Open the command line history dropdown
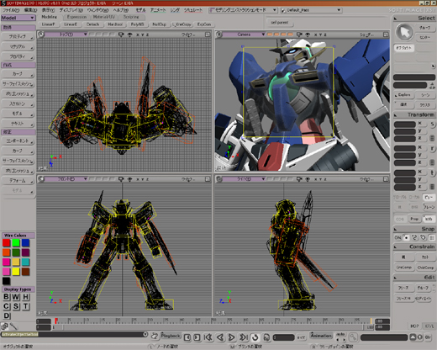Viewport: 437px width, 350px height. pyautogui.click(x=145, y=334)
